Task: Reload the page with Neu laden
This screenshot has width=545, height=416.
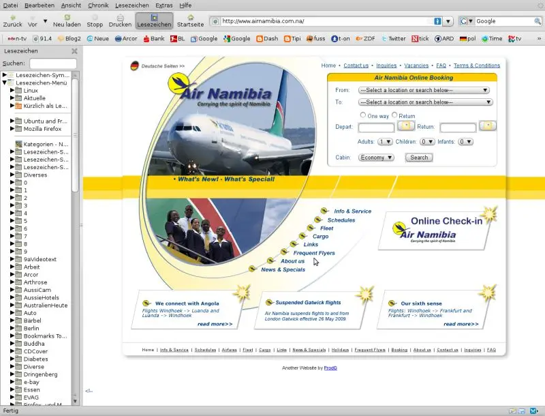Action: point(67,21)
